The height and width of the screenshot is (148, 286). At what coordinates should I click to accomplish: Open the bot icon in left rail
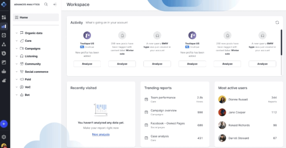tap(4, 71)
